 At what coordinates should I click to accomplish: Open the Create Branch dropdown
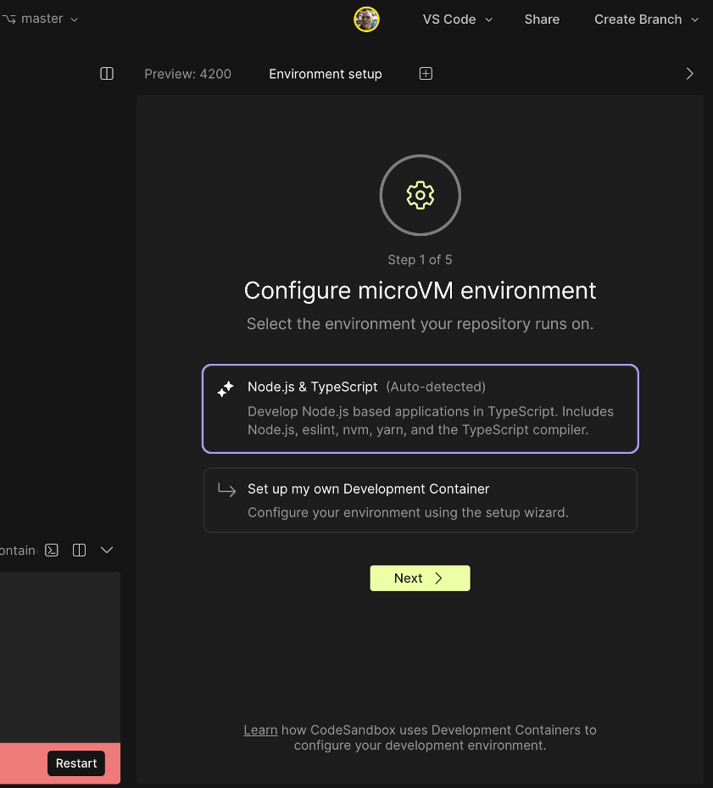tap(646, 20)
